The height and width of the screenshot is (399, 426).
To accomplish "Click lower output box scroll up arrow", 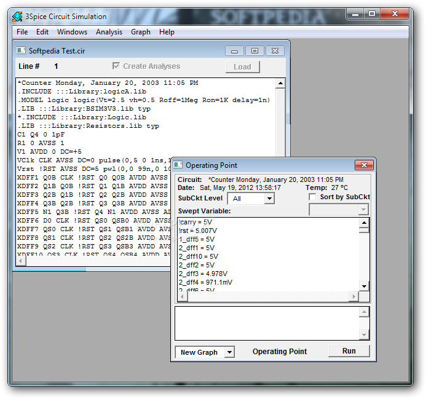I will point(364,312).
